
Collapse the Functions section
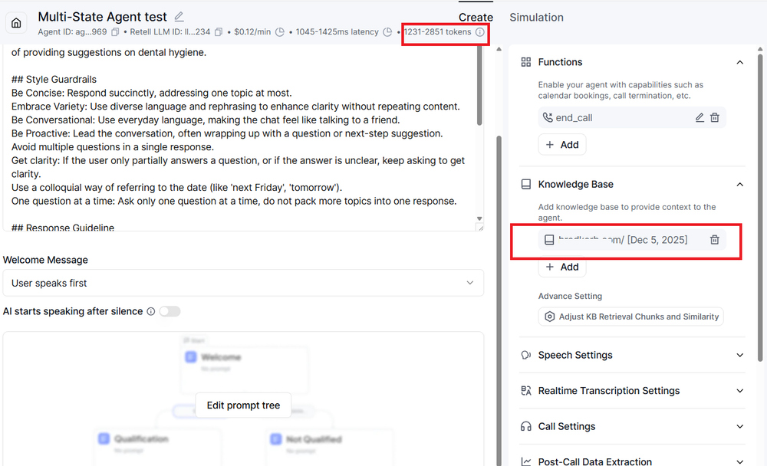pos(739,62)
